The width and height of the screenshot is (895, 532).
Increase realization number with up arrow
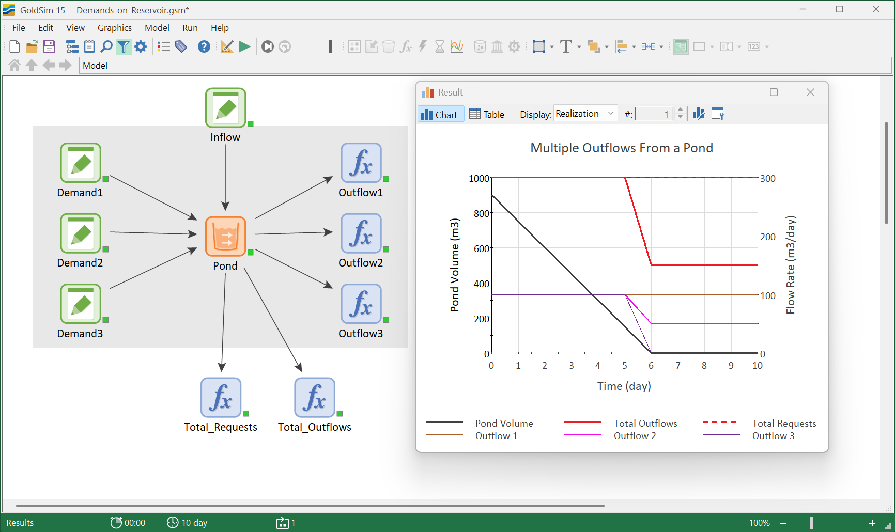point(681,110)
